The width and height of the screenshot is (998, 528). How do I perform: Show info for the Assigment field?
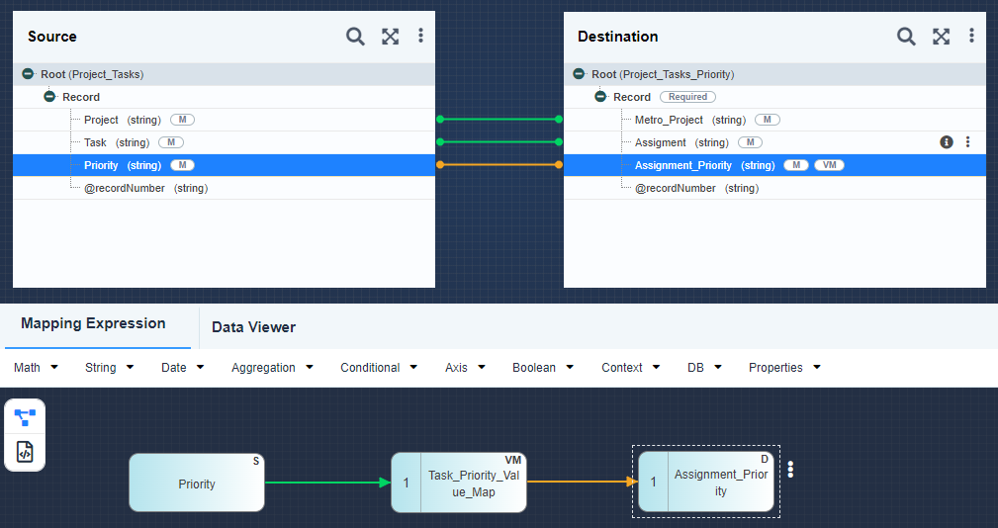pyautogui.click(x=947, y=141)
